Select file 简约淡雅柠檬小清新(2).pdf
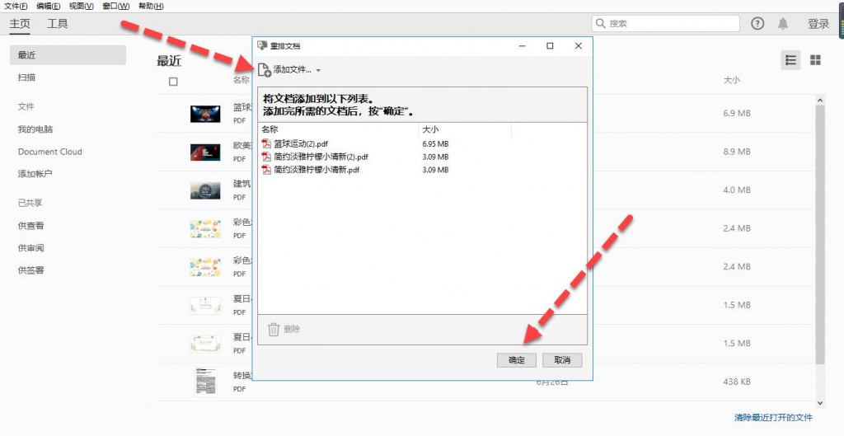Image resolution: width=844 pixels, height=436 pixels. pyautogui.click(x=321, y=157)
